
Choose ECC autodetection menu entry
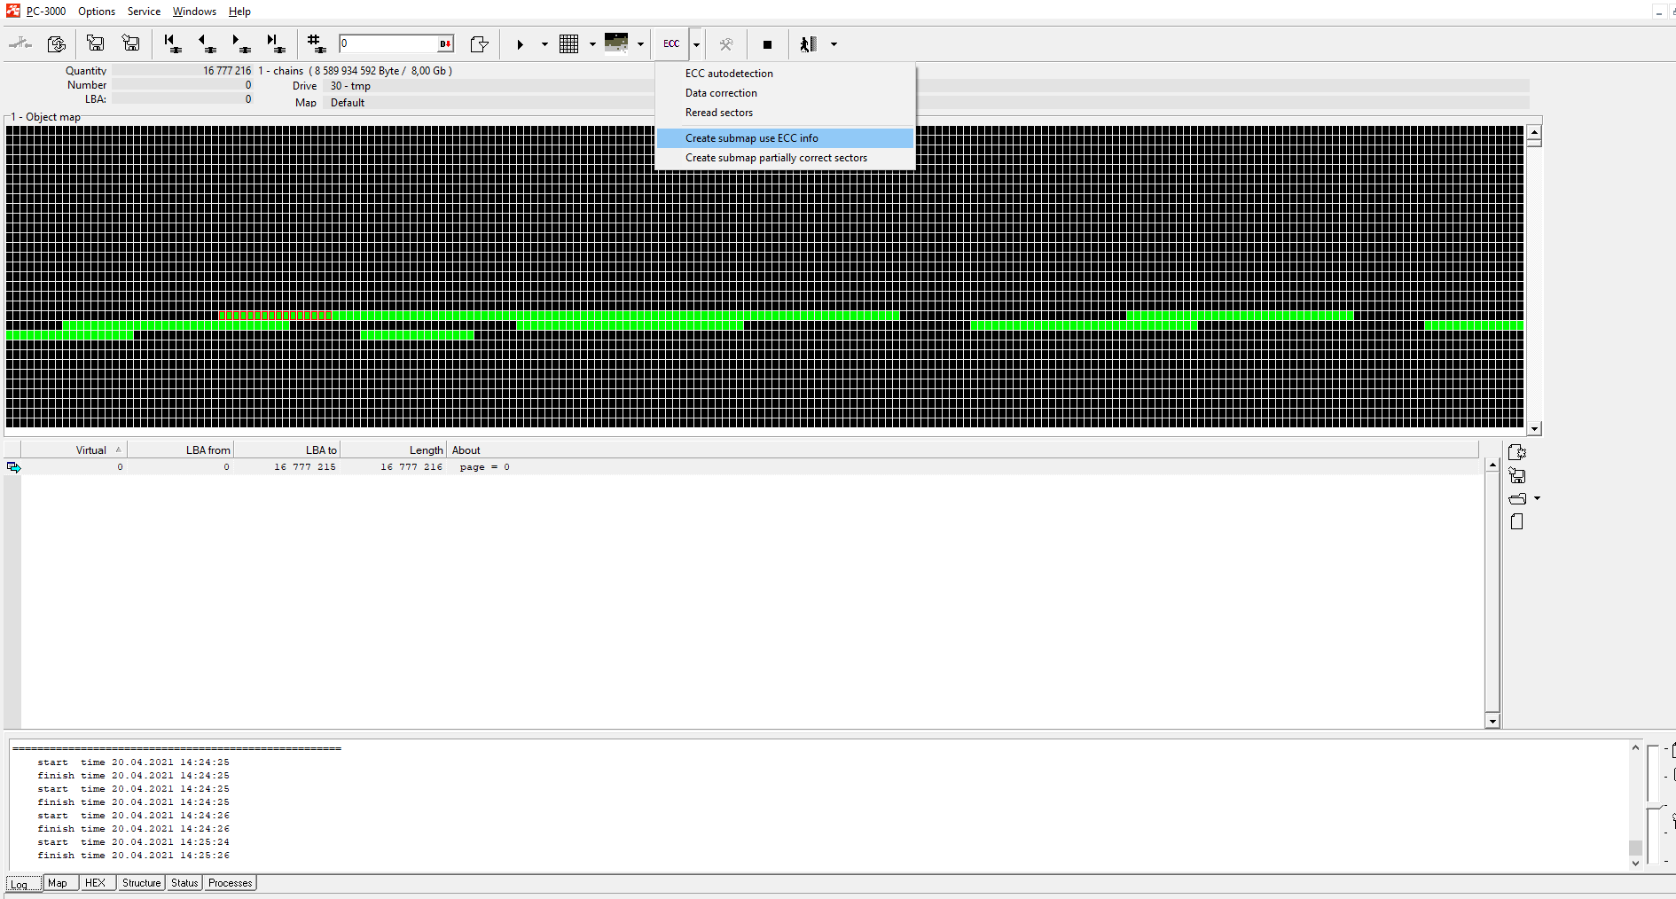tap(728, 74)
